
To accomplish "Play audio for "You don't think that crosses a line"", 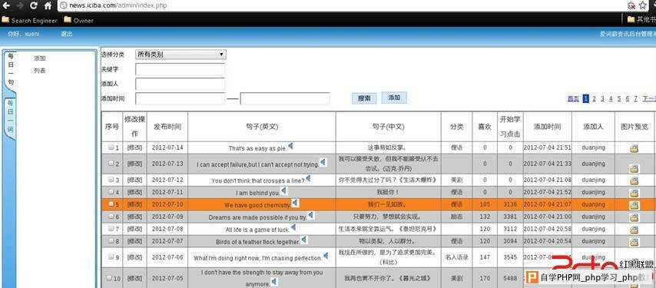I will (308, 178).
